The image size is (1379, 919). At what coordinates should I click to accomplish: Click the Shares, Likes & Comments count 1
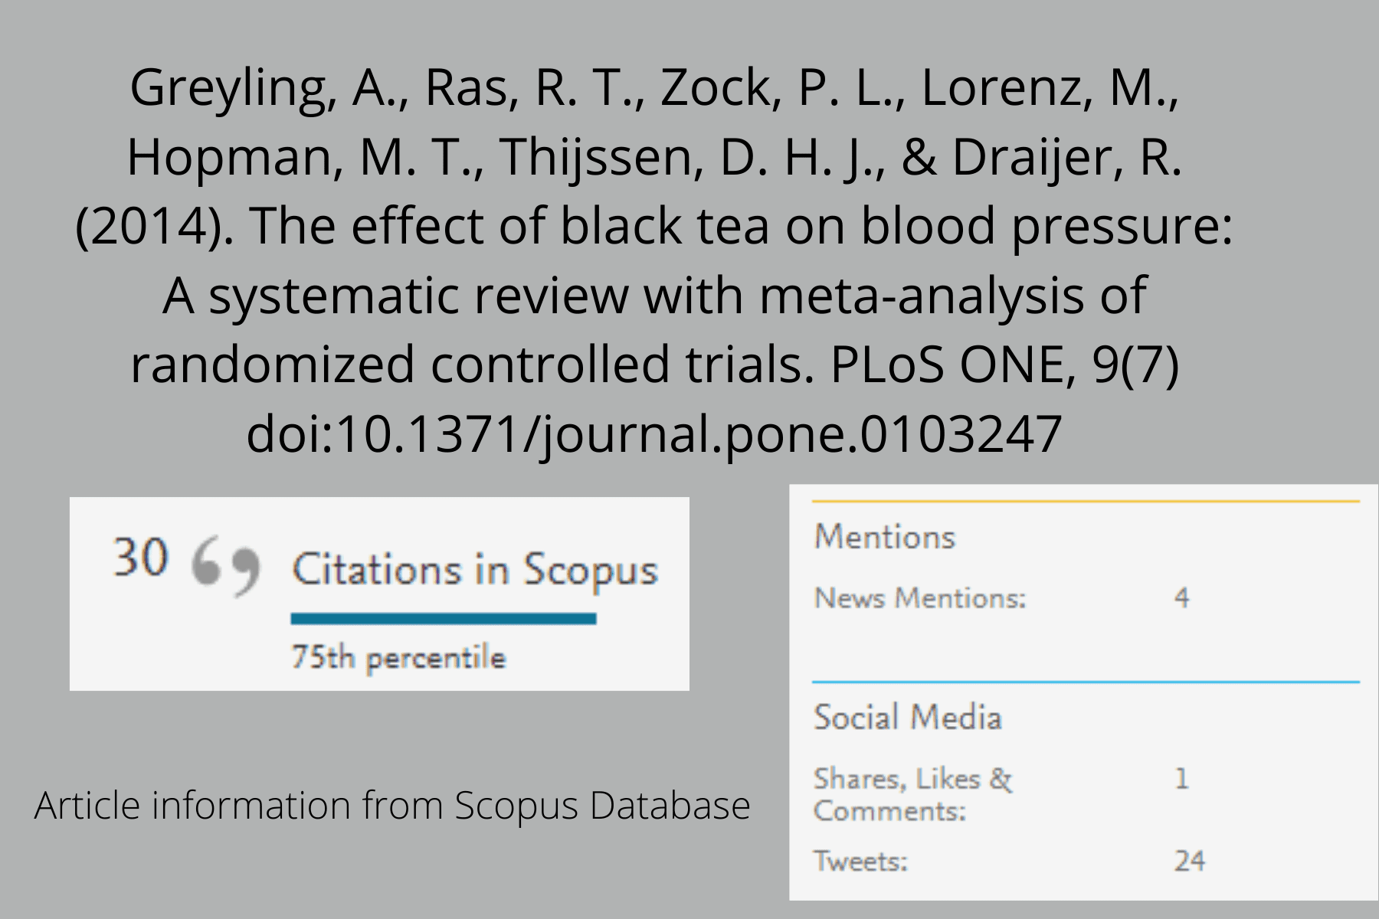pyautogui.click(x=1182, y=779)
